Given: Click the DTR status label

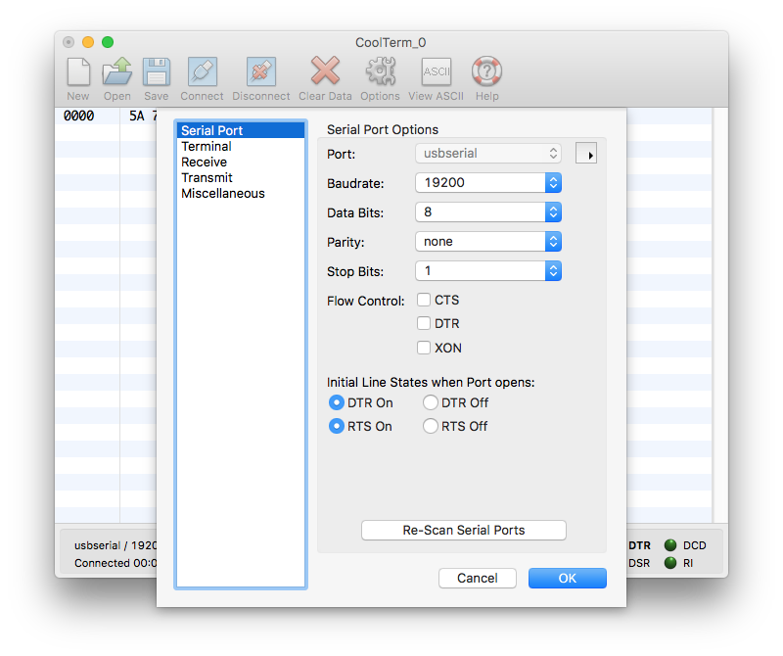Looking at the screenshot, I should tap(640, 545).
